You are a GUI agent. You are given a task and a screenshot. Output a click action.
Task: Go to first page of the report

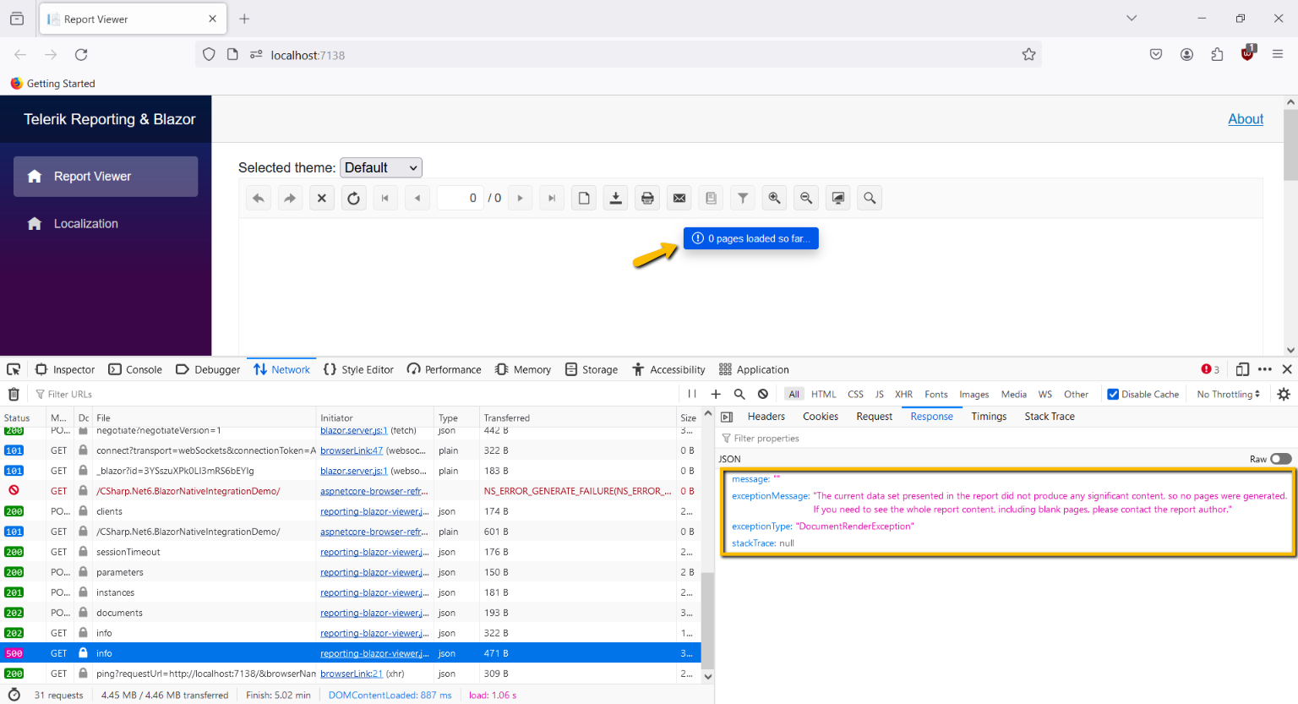385,199
